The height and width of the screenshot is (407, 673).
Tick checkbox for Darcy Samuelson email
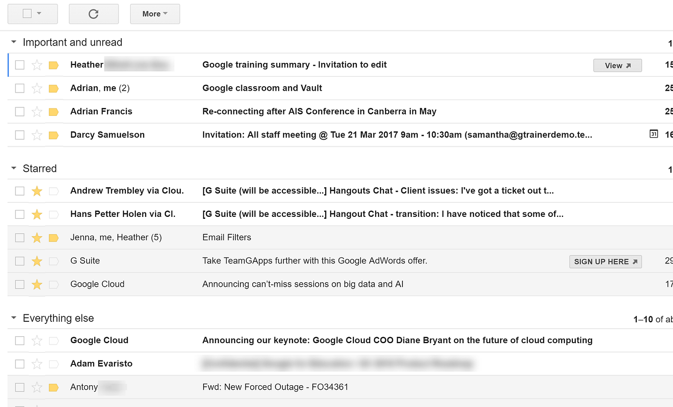coord(20,135)
